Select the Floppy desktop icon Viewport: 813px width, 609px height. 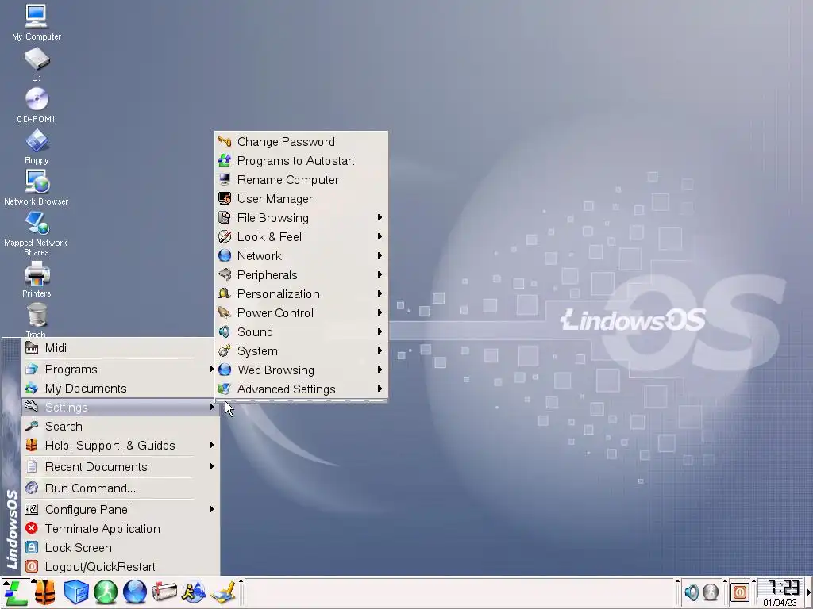point(37,147)
